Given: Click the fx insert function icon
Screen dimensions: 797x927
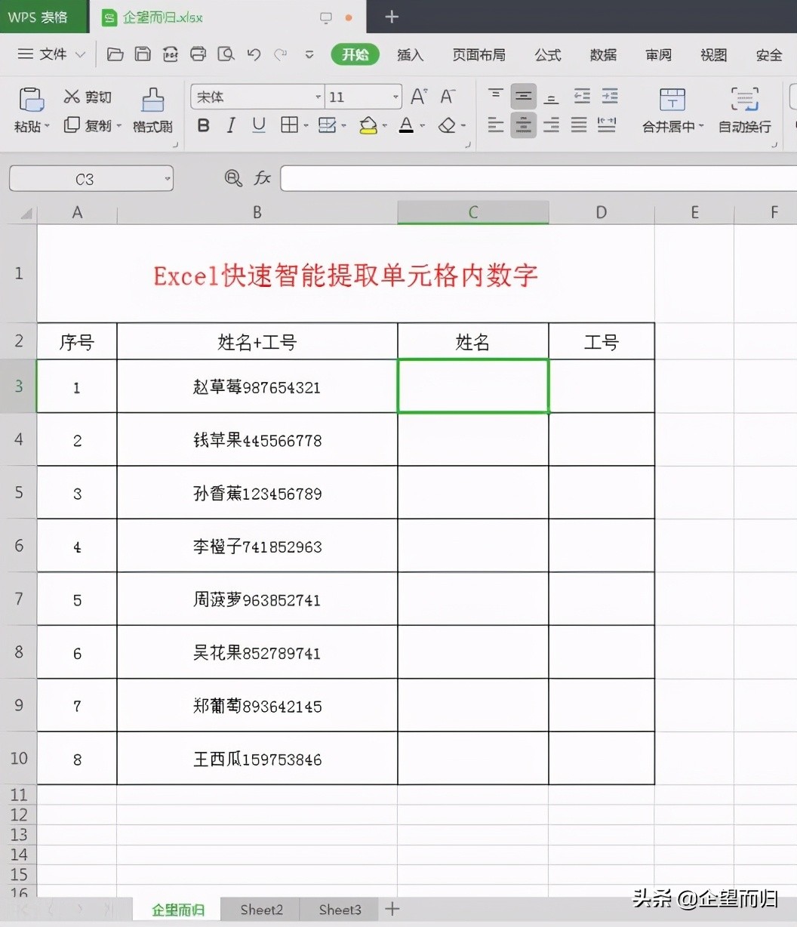Looking at the screenshot, I should (262, 178).
